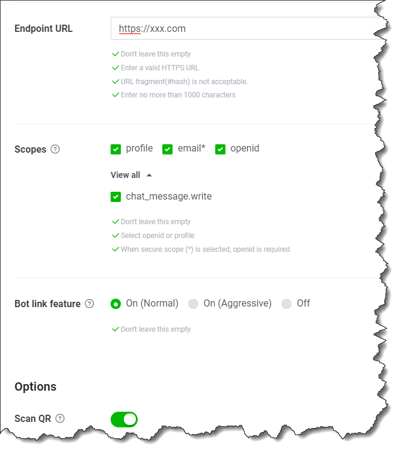Select the On (Normal) radio option
Screen dimensions: 401x452
(x=116, y=304)
